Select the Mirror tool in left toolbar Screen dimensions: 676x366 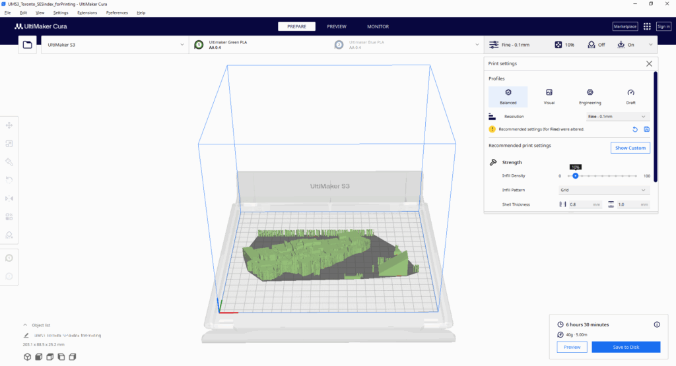pyautogui.click(x=9, y=198)
